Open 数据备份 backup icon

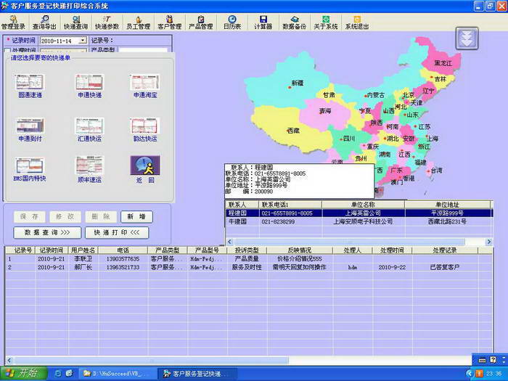point(294,22)
